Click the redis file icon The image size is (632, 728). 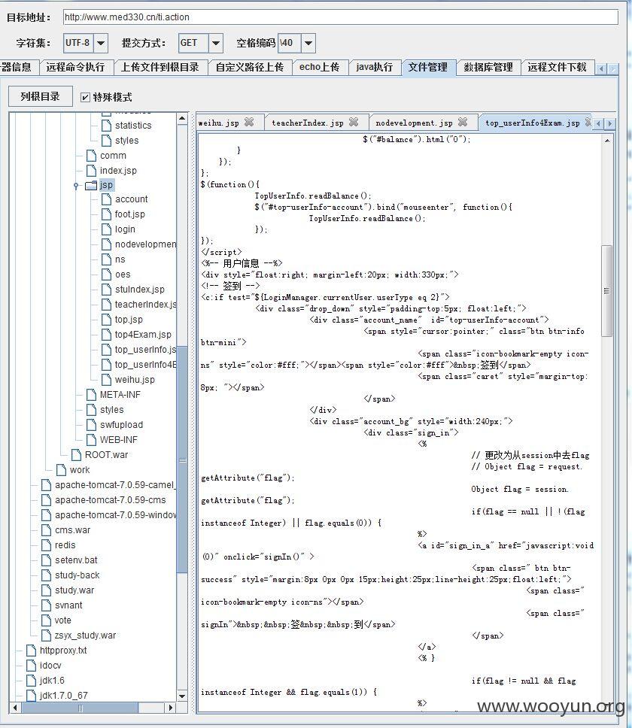click(x=47, y=545)
